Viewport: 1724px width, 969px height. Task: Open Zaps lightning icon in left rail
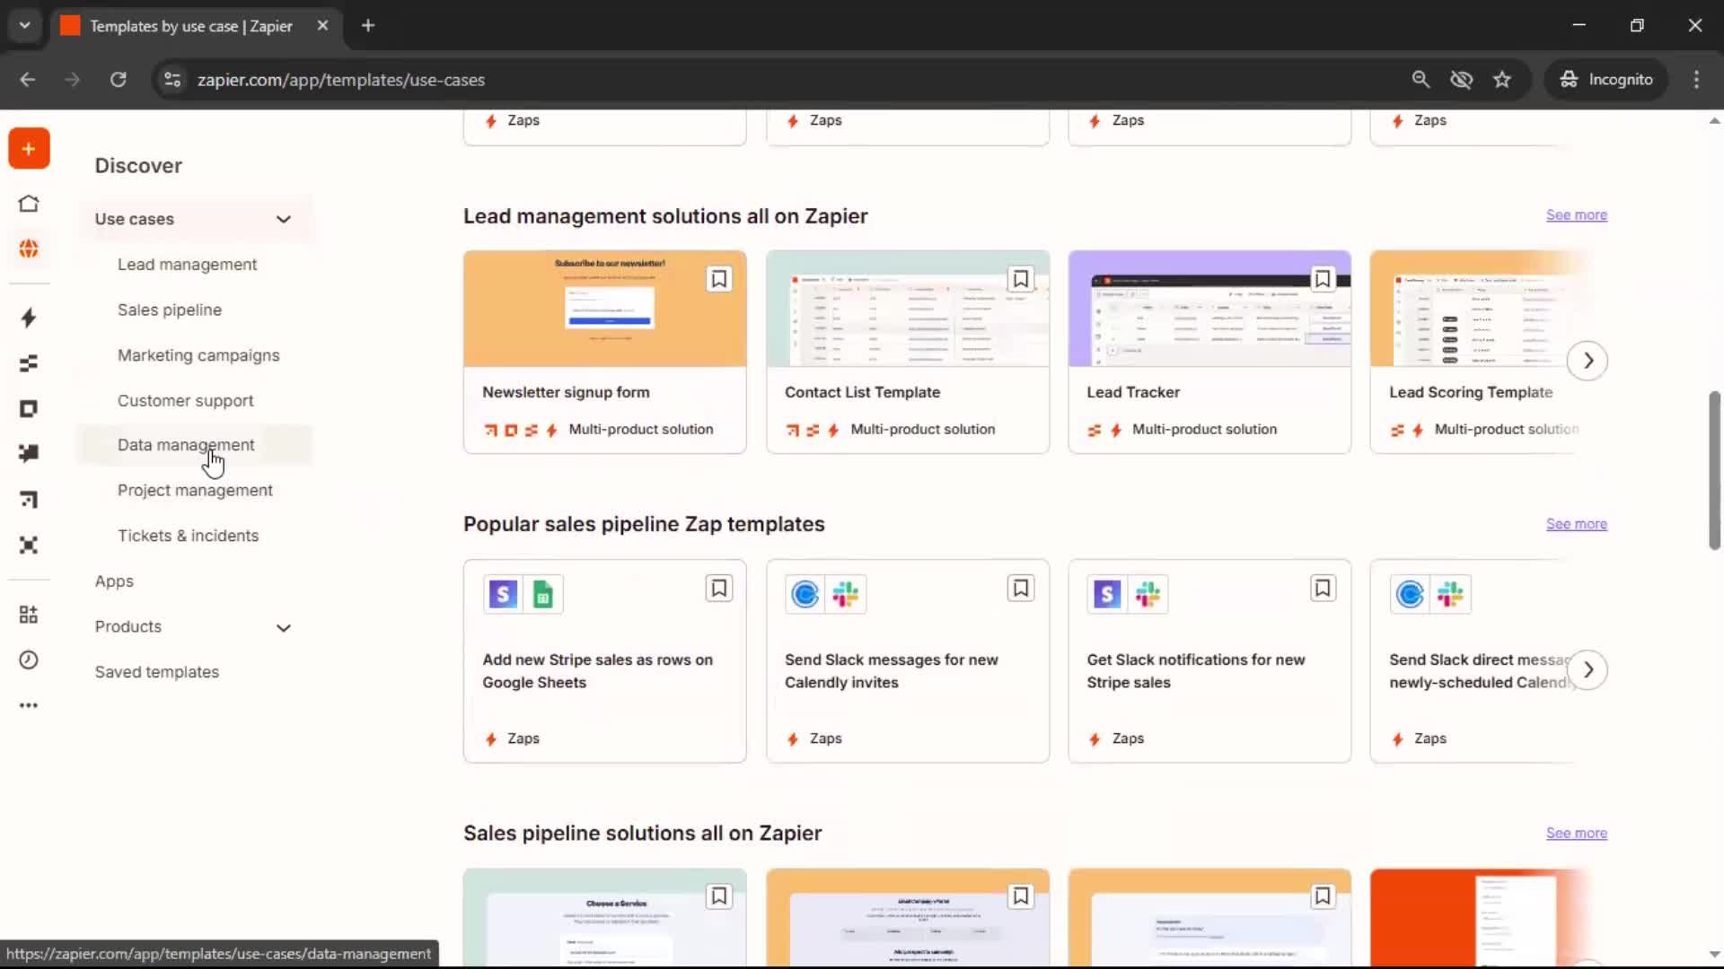29,318
